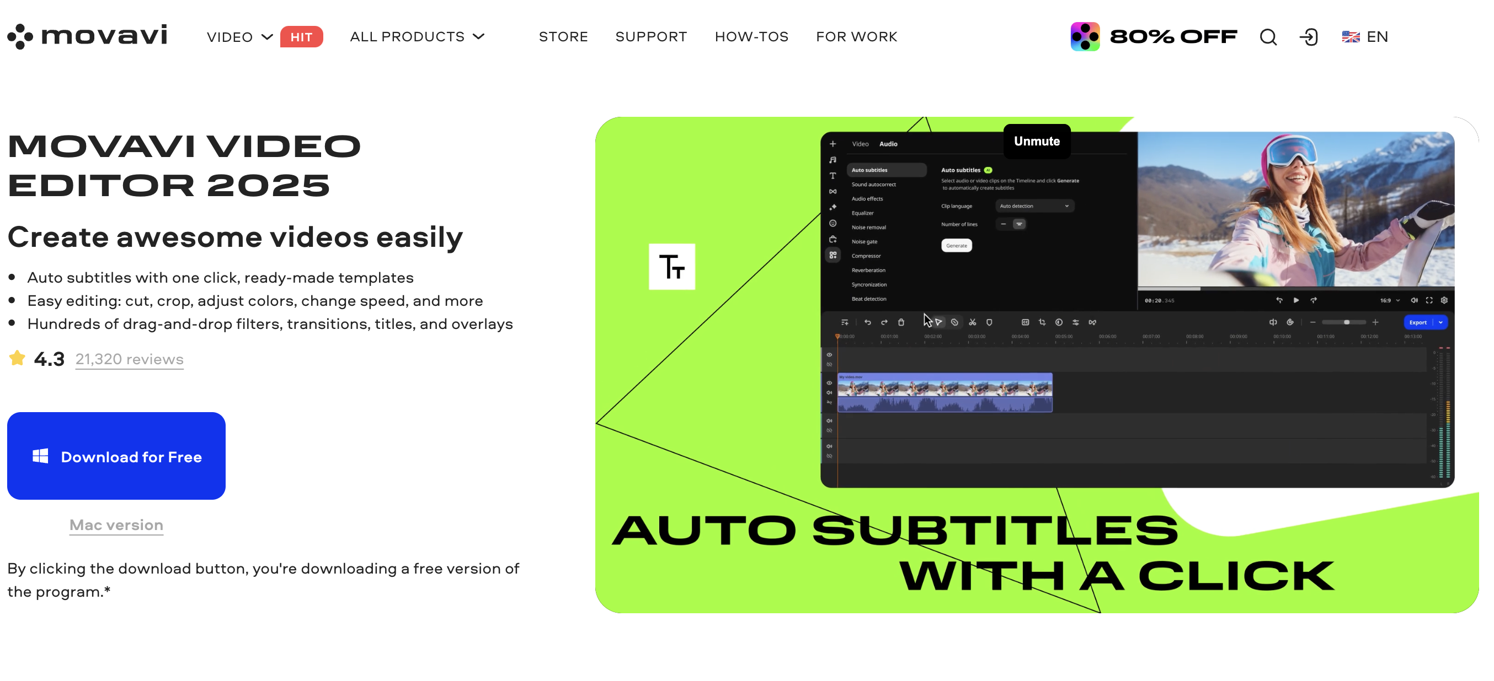Image resolution: width=1494 pixels, height=681 pixels.
Task: Select the arrow Select tool on timeline toolbar
Action: click(938, 322)
